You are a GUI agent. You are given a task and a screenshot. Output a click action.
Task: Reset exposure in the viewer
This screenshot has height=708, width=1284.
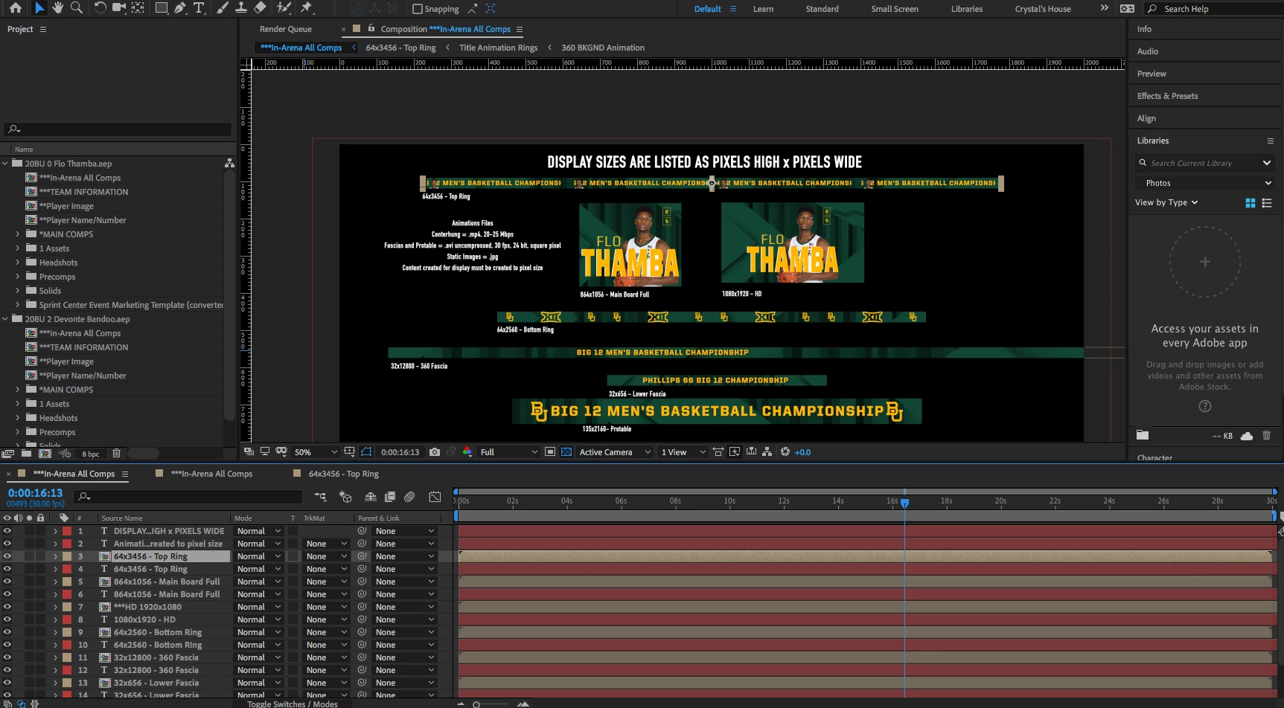point(785,451)
